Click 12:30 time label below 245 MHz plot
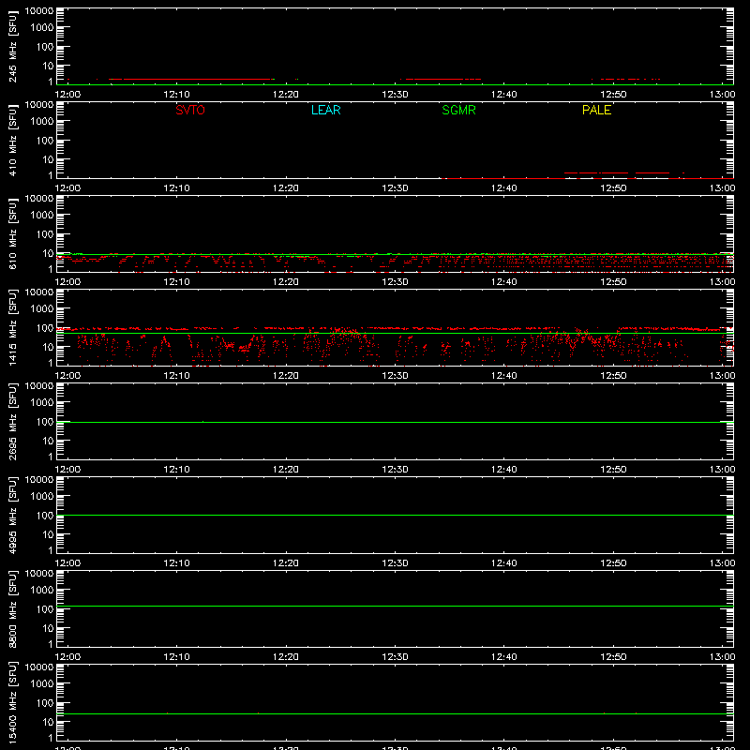 (395, 95)
